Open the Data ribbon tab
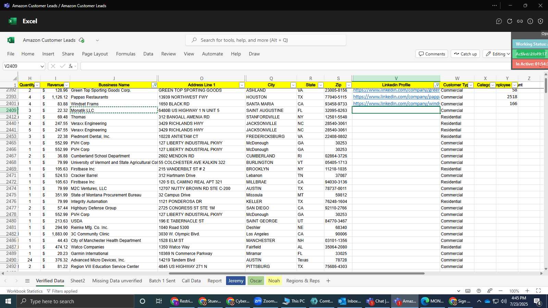The image size is (548, 308). click(148, 54)
